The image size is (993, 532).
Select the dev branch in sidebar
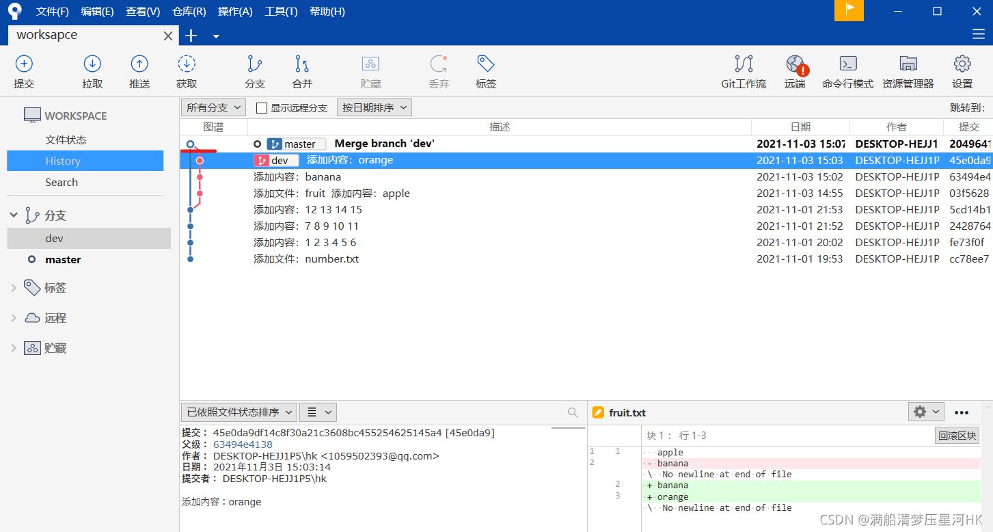[x=89, y=238]
